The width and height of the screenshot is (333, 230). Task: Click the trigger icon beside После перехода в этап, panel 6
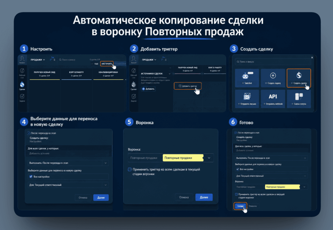pyautogui.click(x=235, y=133)
